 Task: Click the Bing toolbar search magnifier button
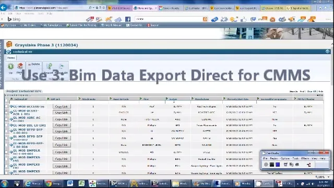pyautogui.click(x=205, y=19)
